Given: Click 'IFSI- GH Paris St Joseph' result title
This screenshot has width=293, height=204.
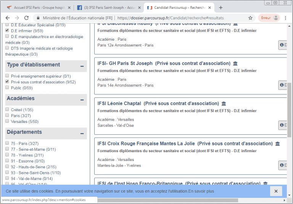Looking at the screenshot, I should pyautogui.click(x=125, y=64).
